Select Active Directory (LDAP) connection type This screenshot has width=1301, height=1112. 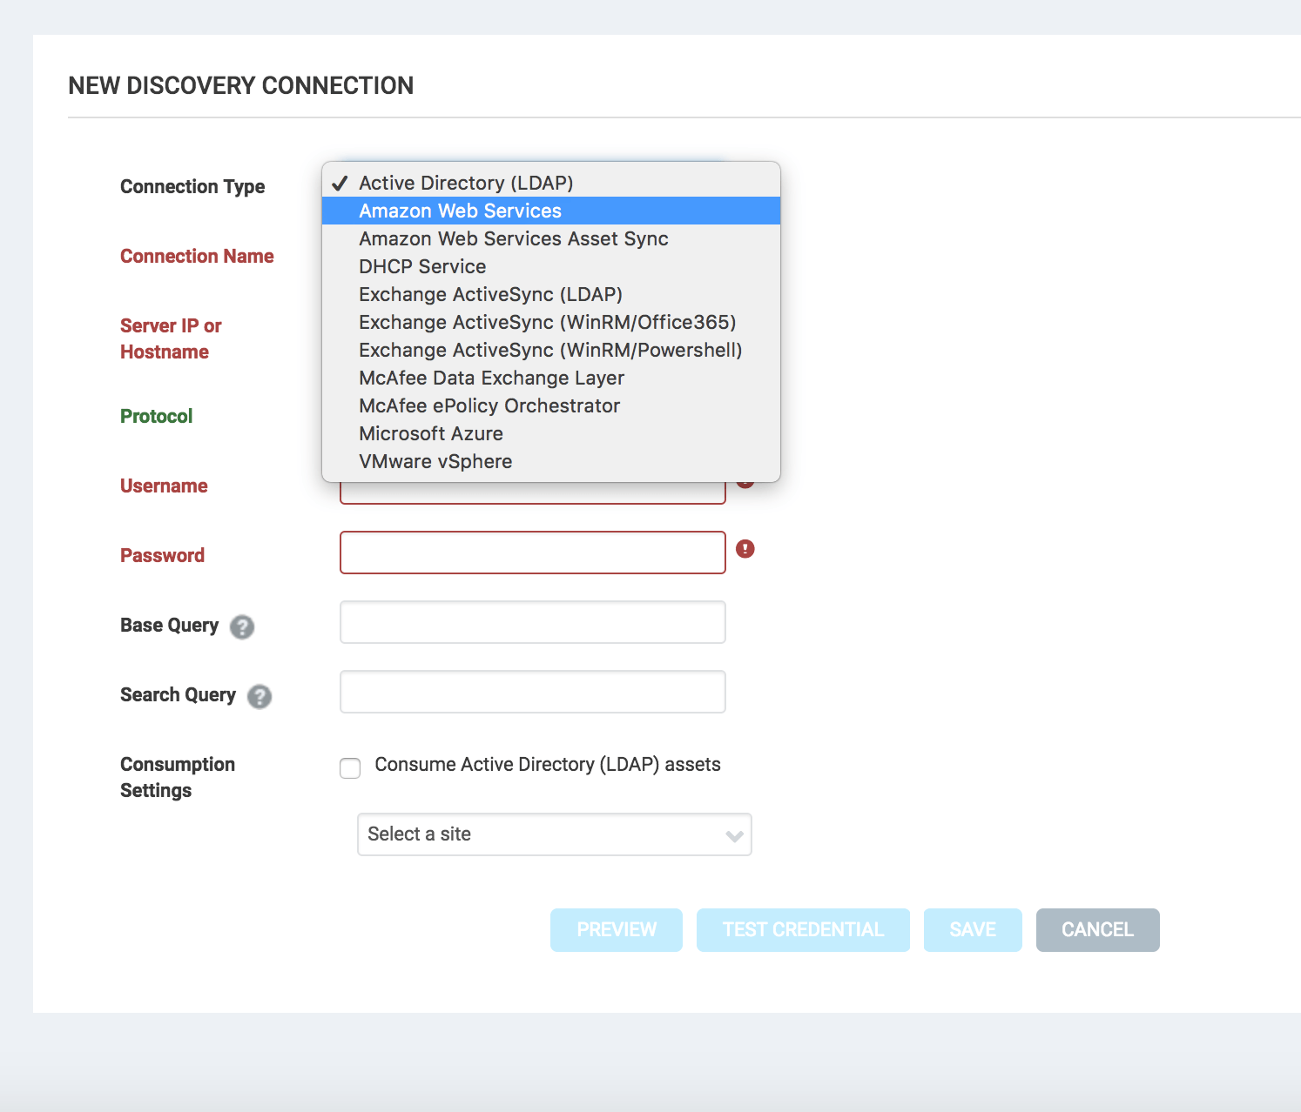[x=551, y=183]
